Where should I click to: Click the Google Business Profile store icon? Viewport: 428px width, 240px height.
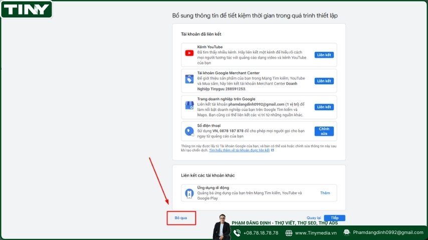tap(189, 105)
